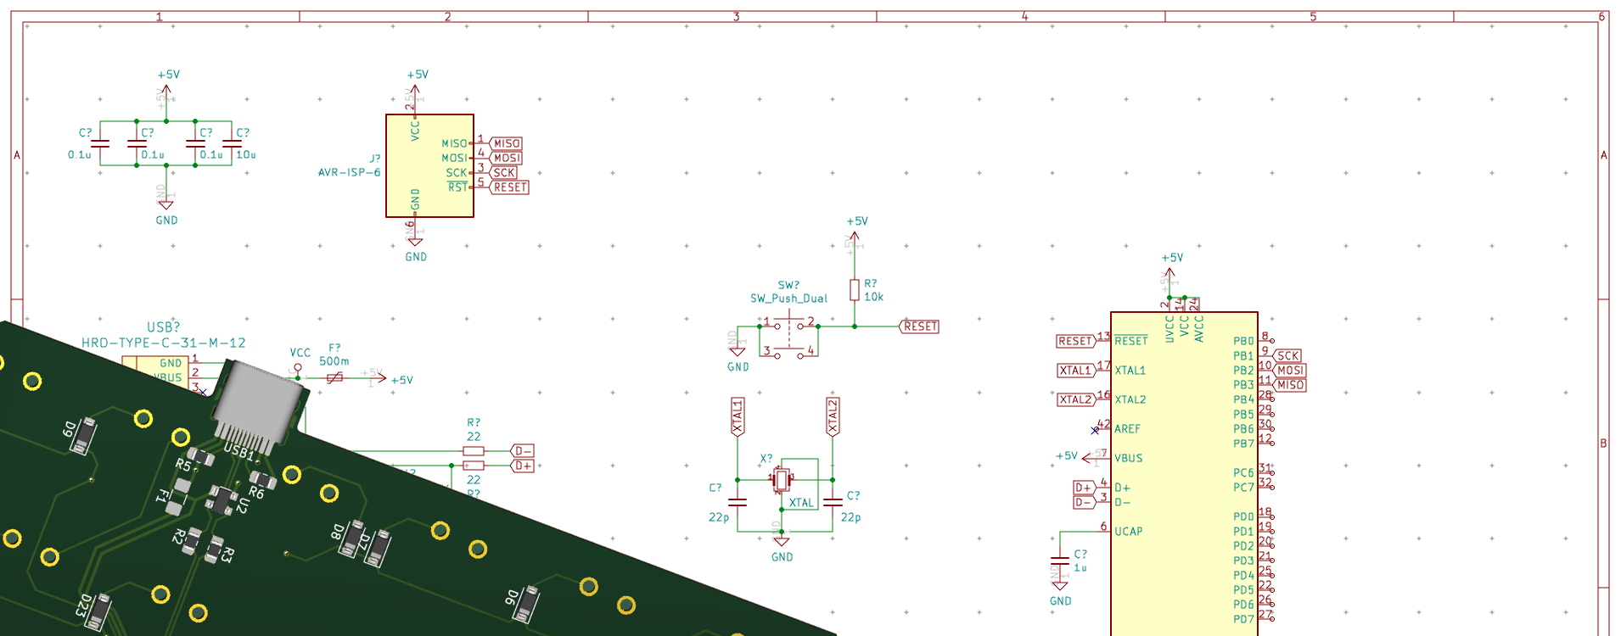Click the RESET label at microcontroller pin 13
The height and width of the screenshot is (636, 1621).
pos(1075,341)
